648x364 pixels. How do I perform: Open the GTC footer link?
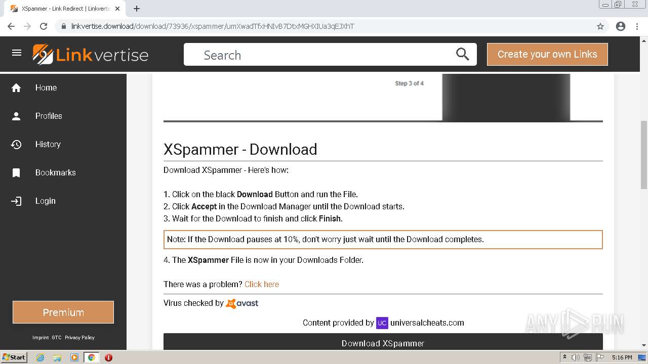[x=56, y=337]
